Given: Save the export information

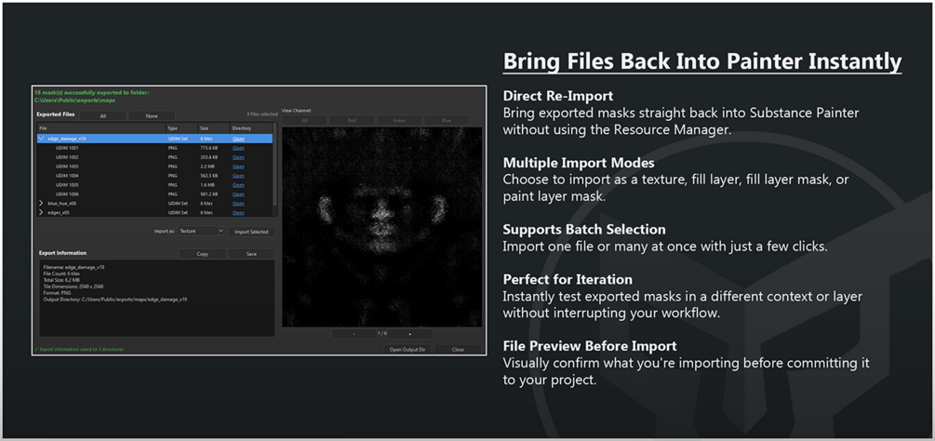Looking at the screenshot, I should [x=251, y=254].
